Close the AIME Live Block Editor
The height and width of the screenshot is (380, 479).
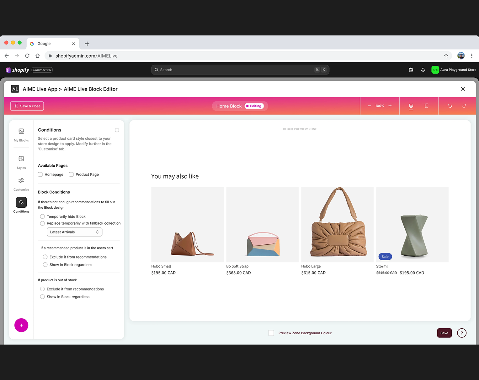tap(463, 89)
